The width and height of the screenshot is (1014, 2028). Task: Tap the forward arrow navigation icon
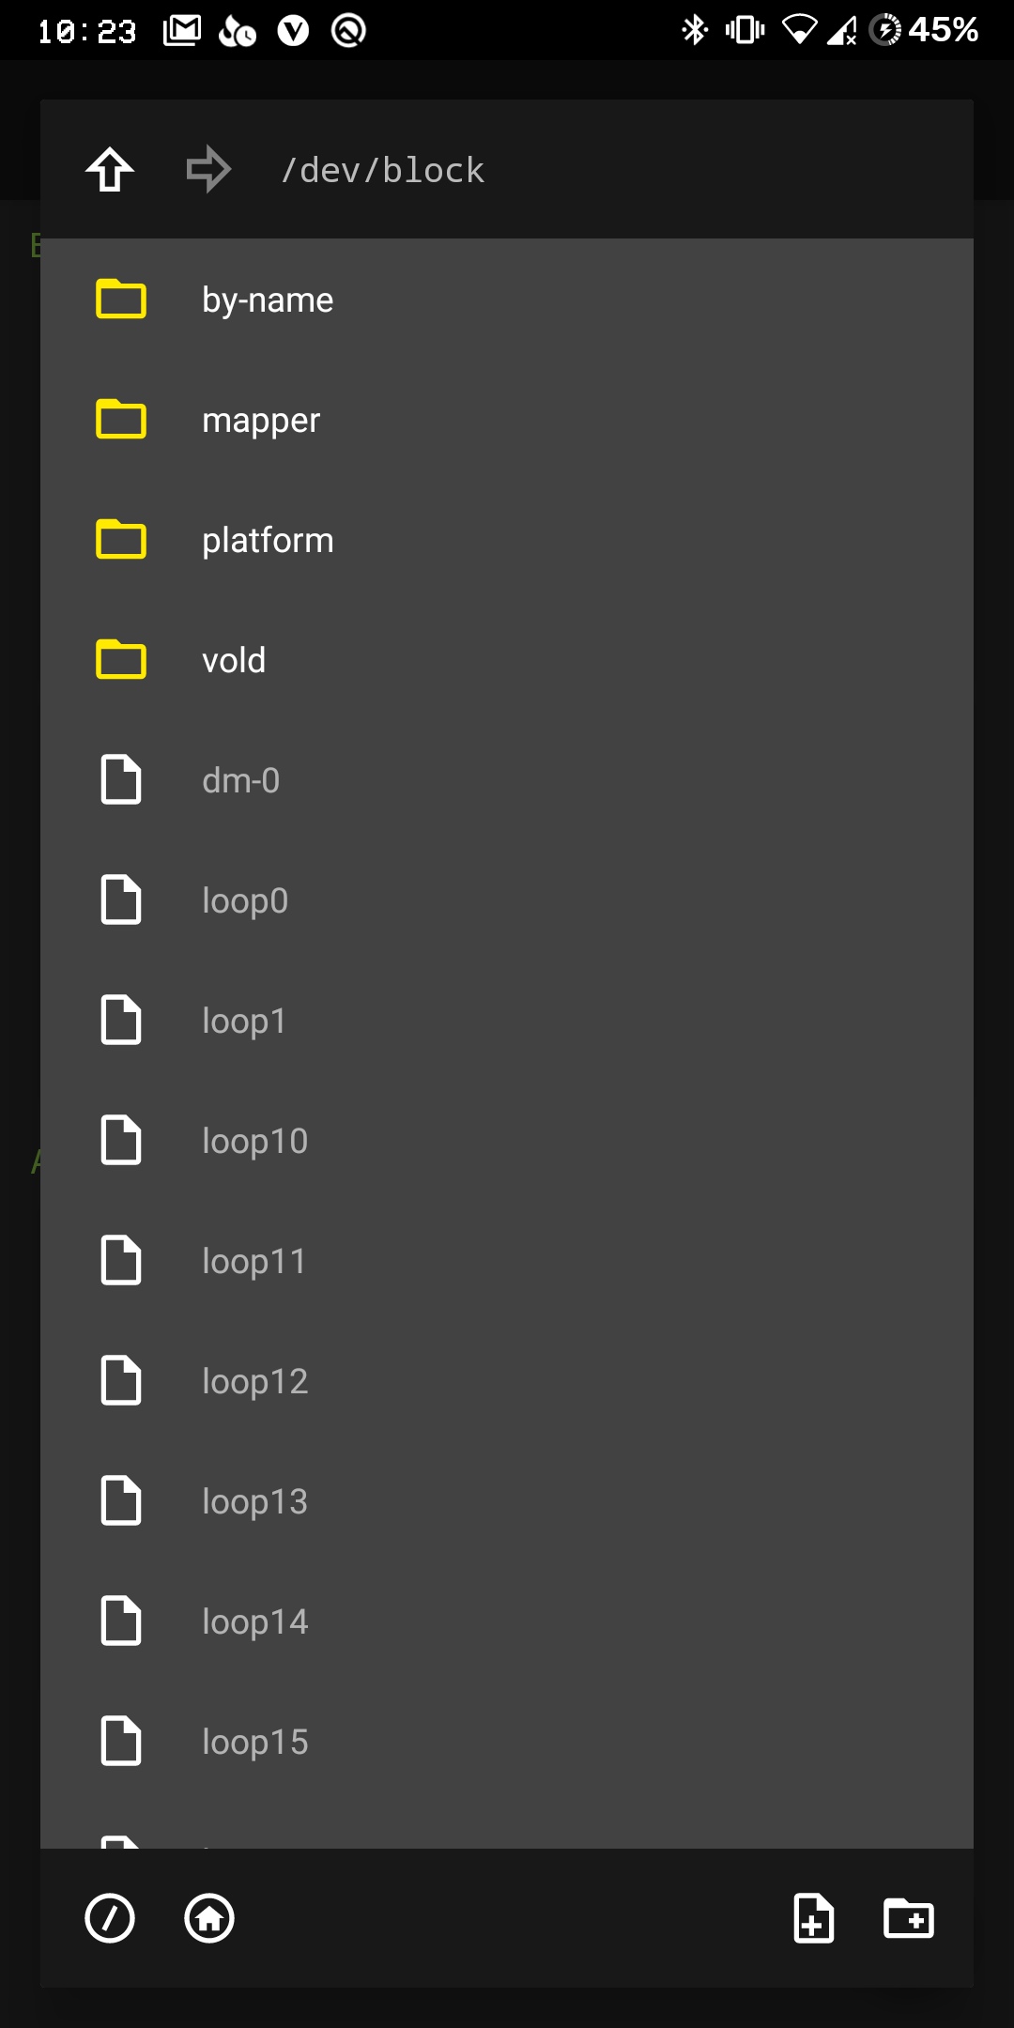click(x=208, y=170)
